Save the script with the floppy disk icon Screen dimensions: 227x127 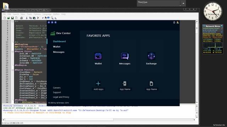pyautogui.click(x=12, y=18)
